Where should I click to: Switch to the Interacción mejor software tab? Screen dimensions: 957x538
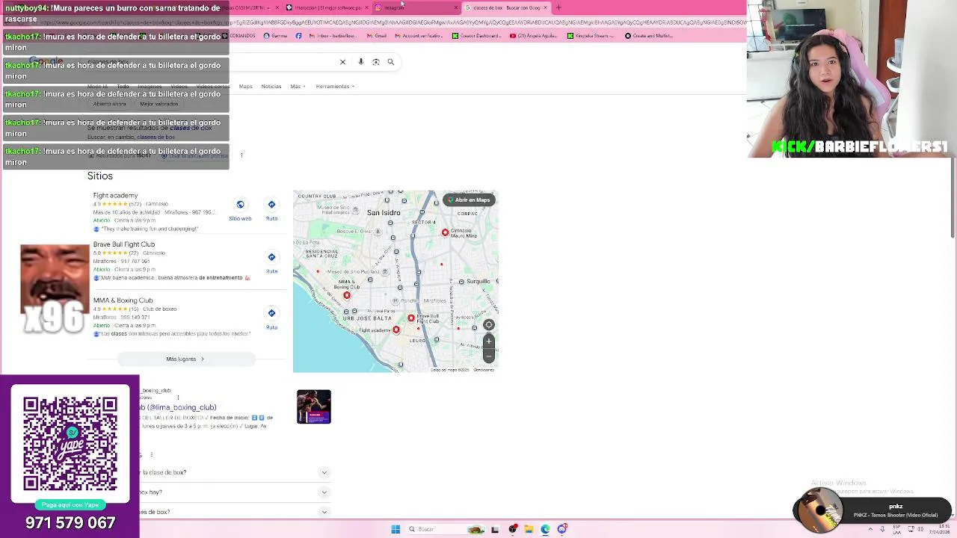pyautogui.click(x=327, y=7)
